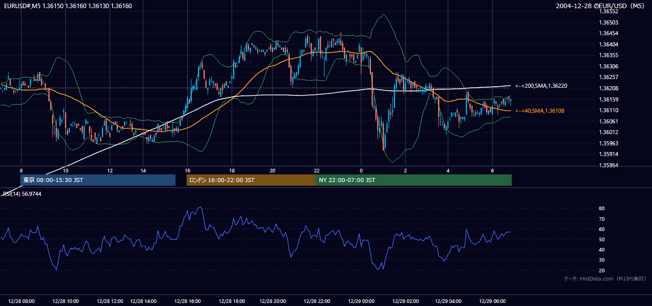Image resolution: width=652 pixels, height=306 pixels.
Task: Click the 12/29 04:00 date label
Action: (448, 301)
